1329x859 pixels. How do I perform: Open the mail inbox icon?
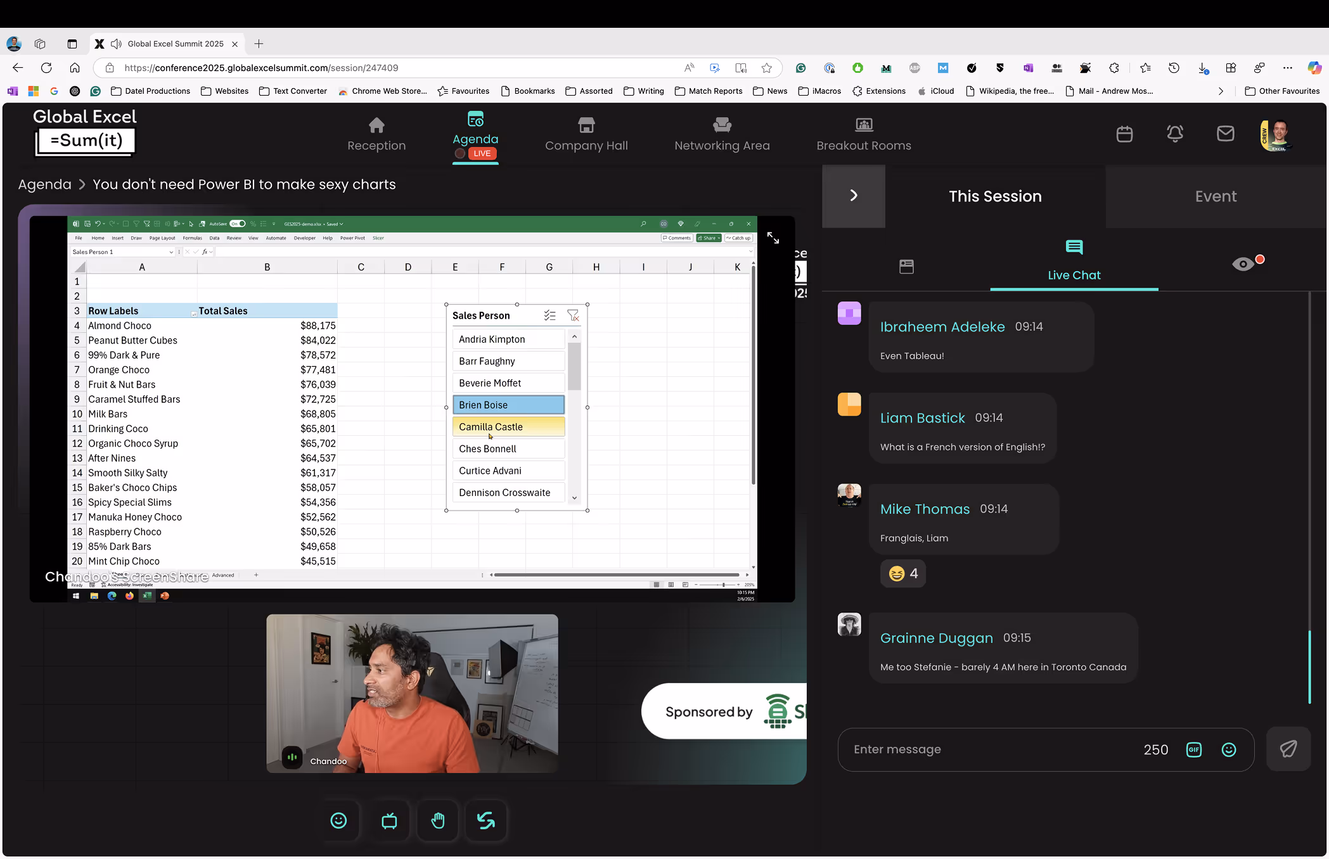pos(1225,134)
